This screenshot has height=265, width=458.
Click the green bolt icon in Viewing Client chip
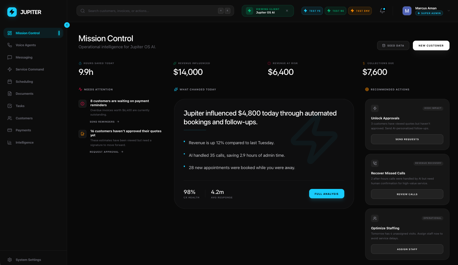click(x=250, y=11)
